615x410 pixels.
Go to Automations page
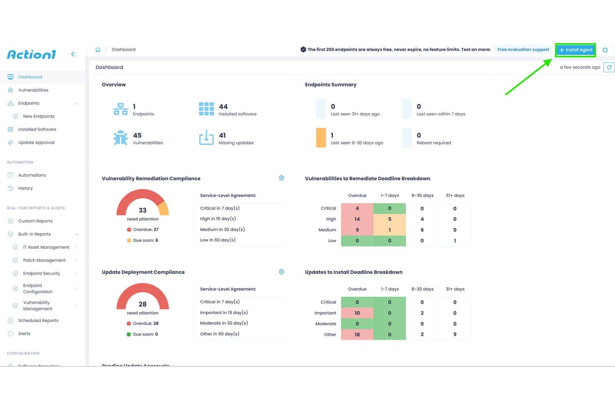coord(32,175)
